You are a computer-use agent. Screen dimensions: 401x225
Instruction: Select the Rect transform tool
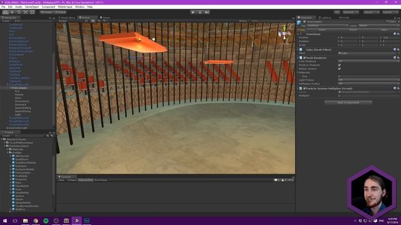(32, 12)
